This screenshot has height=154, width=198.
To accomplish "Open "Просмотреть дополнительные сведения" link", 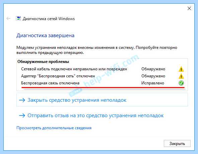I will pos(54,128).
